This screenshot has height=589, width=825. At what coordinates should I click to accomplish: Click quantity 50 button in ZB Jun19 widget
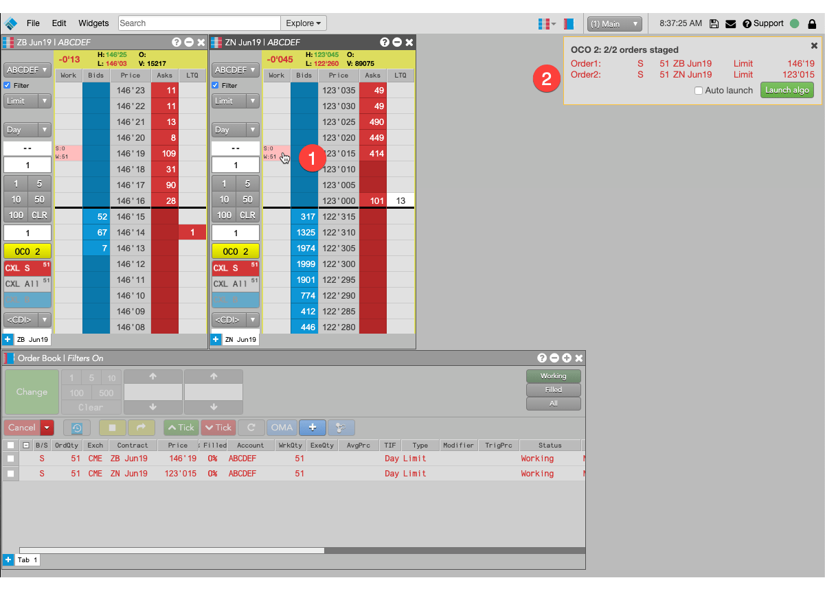[x=40, y=199]
